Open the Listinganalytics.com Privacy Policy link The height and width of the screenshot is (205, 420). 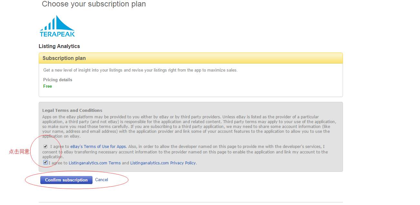pyautogui.click(x=163, y=163)
